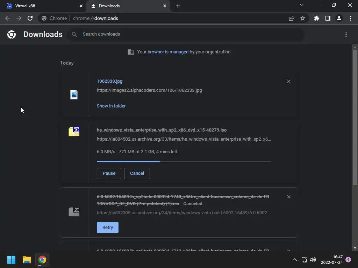Remove 1062333.jpg from the list

tap(288, 81)
